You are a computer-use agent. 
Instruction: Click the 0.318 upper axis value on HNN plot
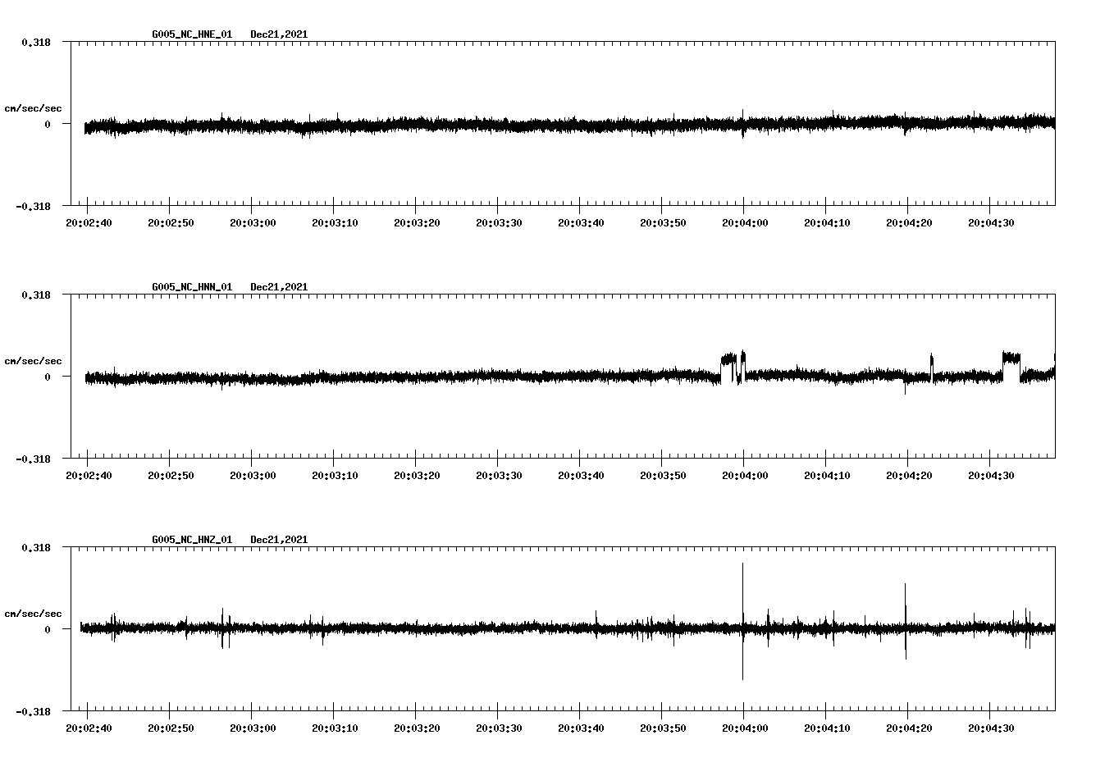(36, 295)
